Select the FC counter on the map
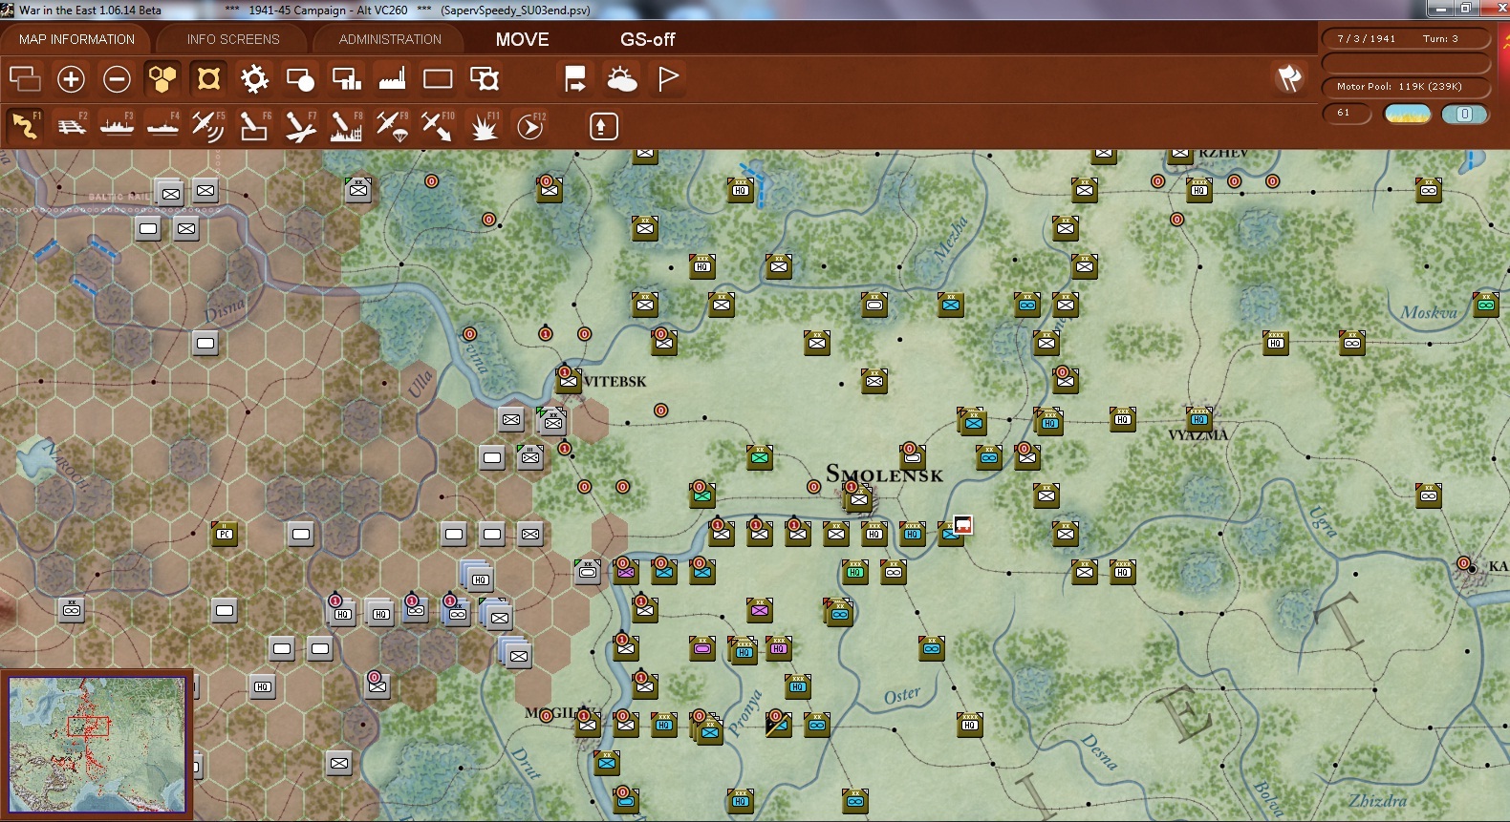The image size is (1510, 822). 225,534
